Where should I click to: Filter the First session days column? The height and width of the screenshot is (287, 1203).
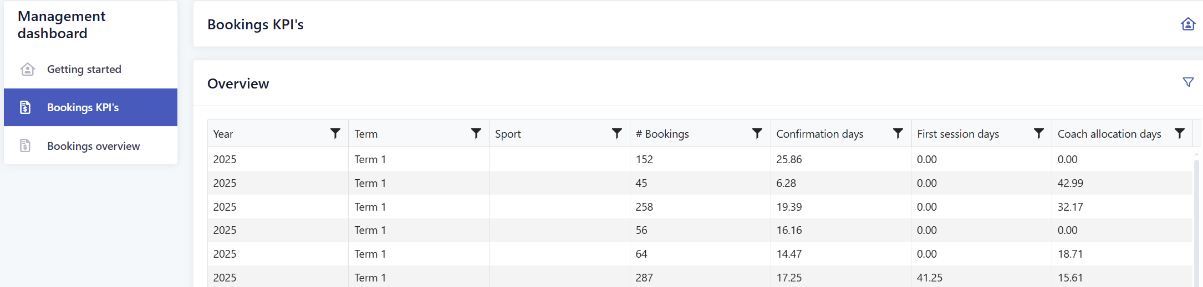(1039, 133)
